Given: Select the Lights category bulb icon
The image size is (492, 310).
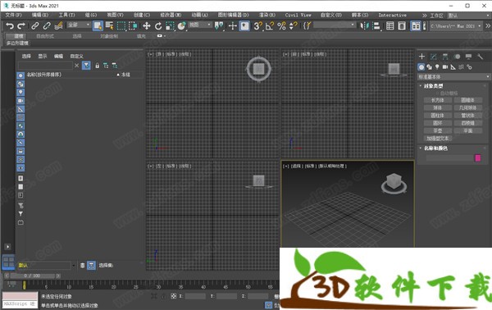Looking at the screenshot, I should (x=437, y=67).
